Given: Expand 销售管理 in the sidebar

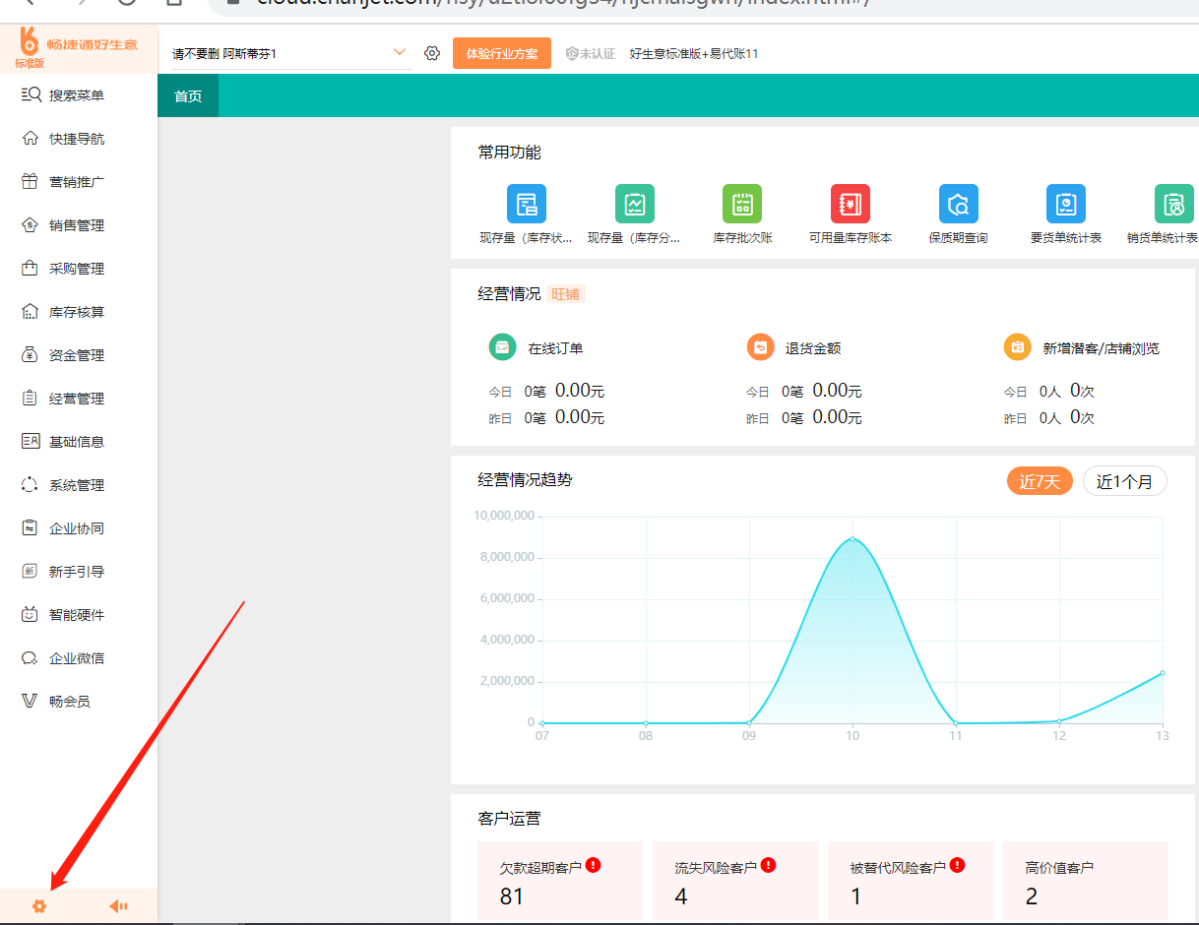Looking at the screenshot, I should tap(77, 225).
